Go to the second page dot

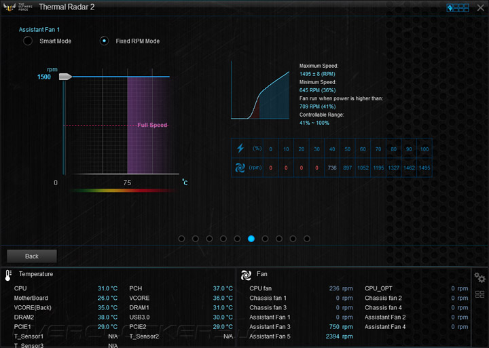(196, 239)
